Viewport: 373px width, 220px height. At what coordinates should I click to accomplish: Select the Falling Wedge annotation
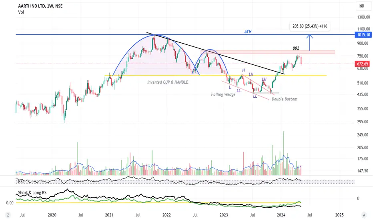pos(223,94)
